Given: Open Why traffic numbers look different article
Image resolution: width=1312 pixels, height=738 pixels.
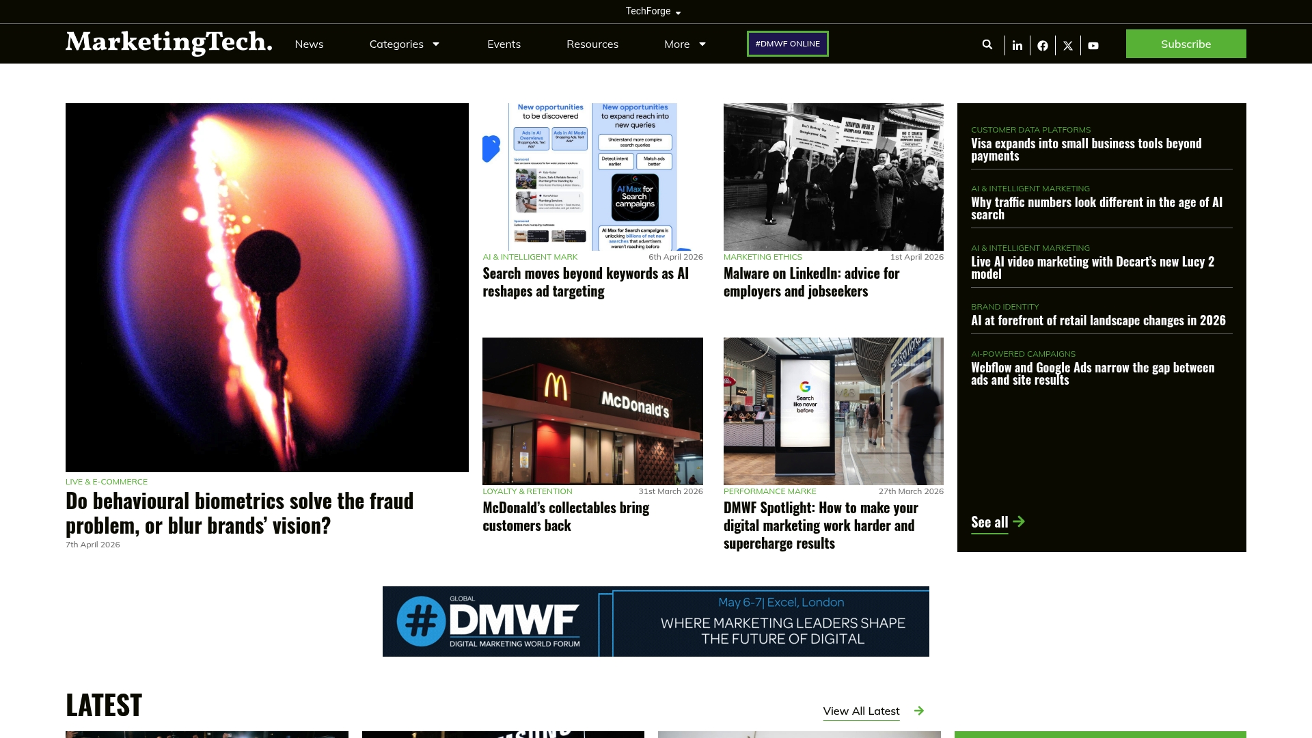Looking at the screenshot, I should click(1097, 208).
